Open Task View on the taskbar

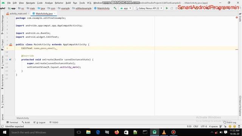click(x=79, y=132)
